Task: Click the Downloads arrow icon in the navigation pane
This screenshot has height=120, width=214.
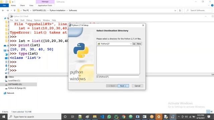Action: point(6,66)
